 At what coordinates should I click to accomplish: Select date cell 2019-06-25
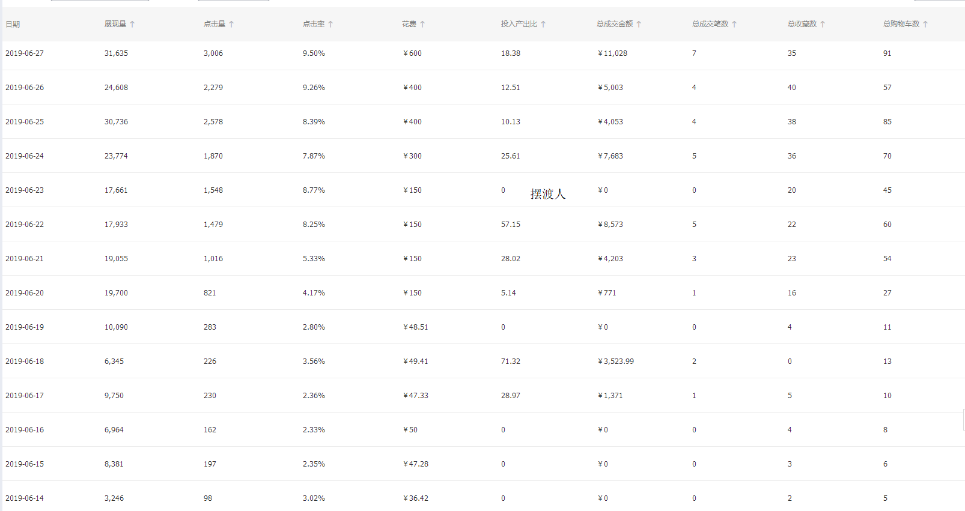[x=25, y=122]
